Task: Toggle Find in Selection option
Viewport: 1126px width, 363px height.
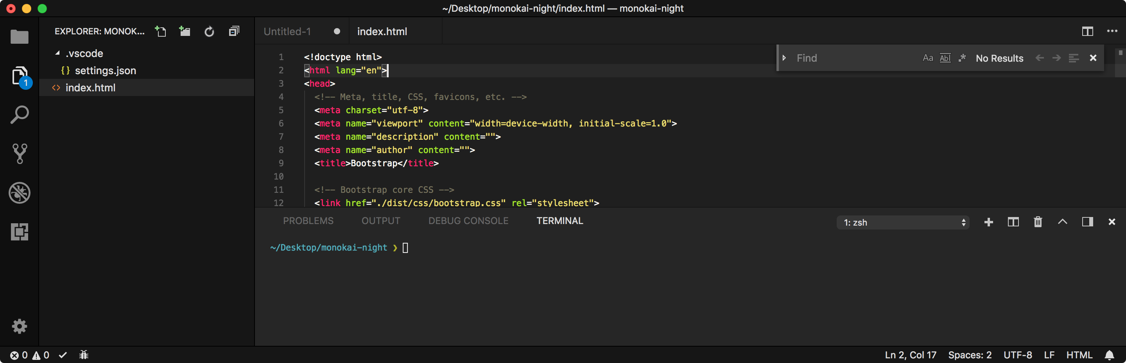Action: (1074, 58)
